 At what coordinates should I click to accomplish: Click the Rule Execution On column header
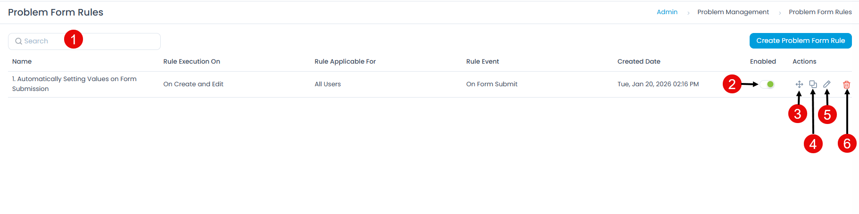[x=191, y=62]
